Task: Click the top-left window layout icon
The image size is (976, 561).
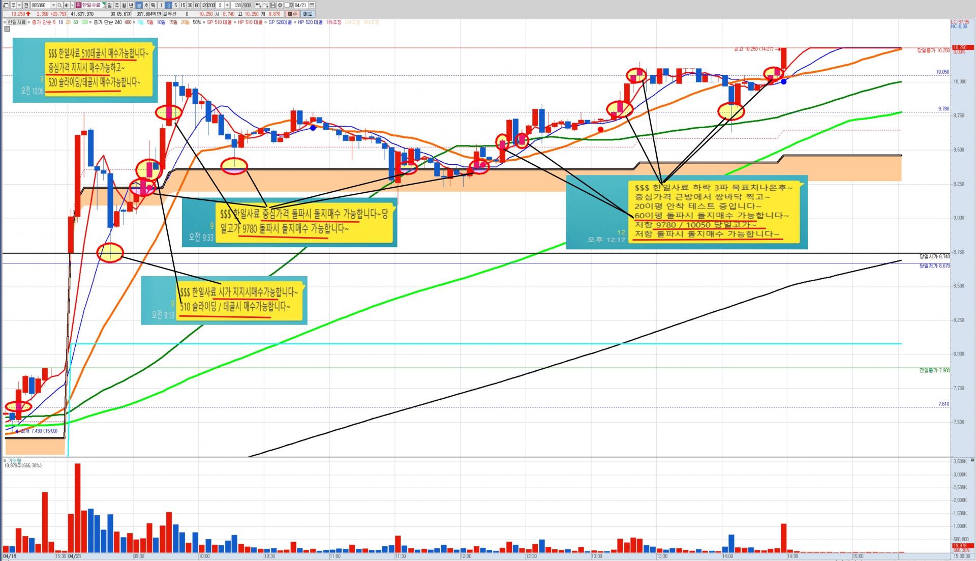Action: tap(6, 5)
